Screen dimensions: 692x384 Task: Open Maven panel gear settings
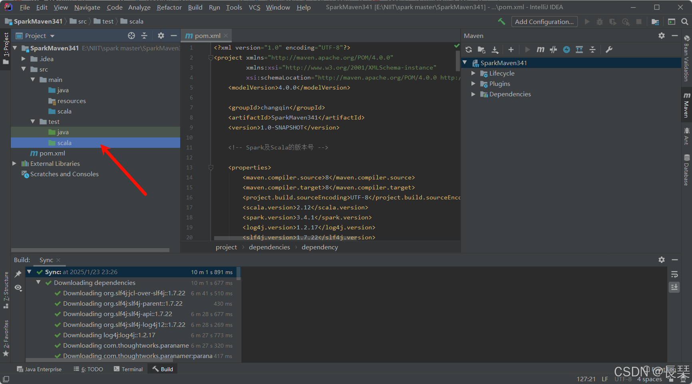[662, 36]
